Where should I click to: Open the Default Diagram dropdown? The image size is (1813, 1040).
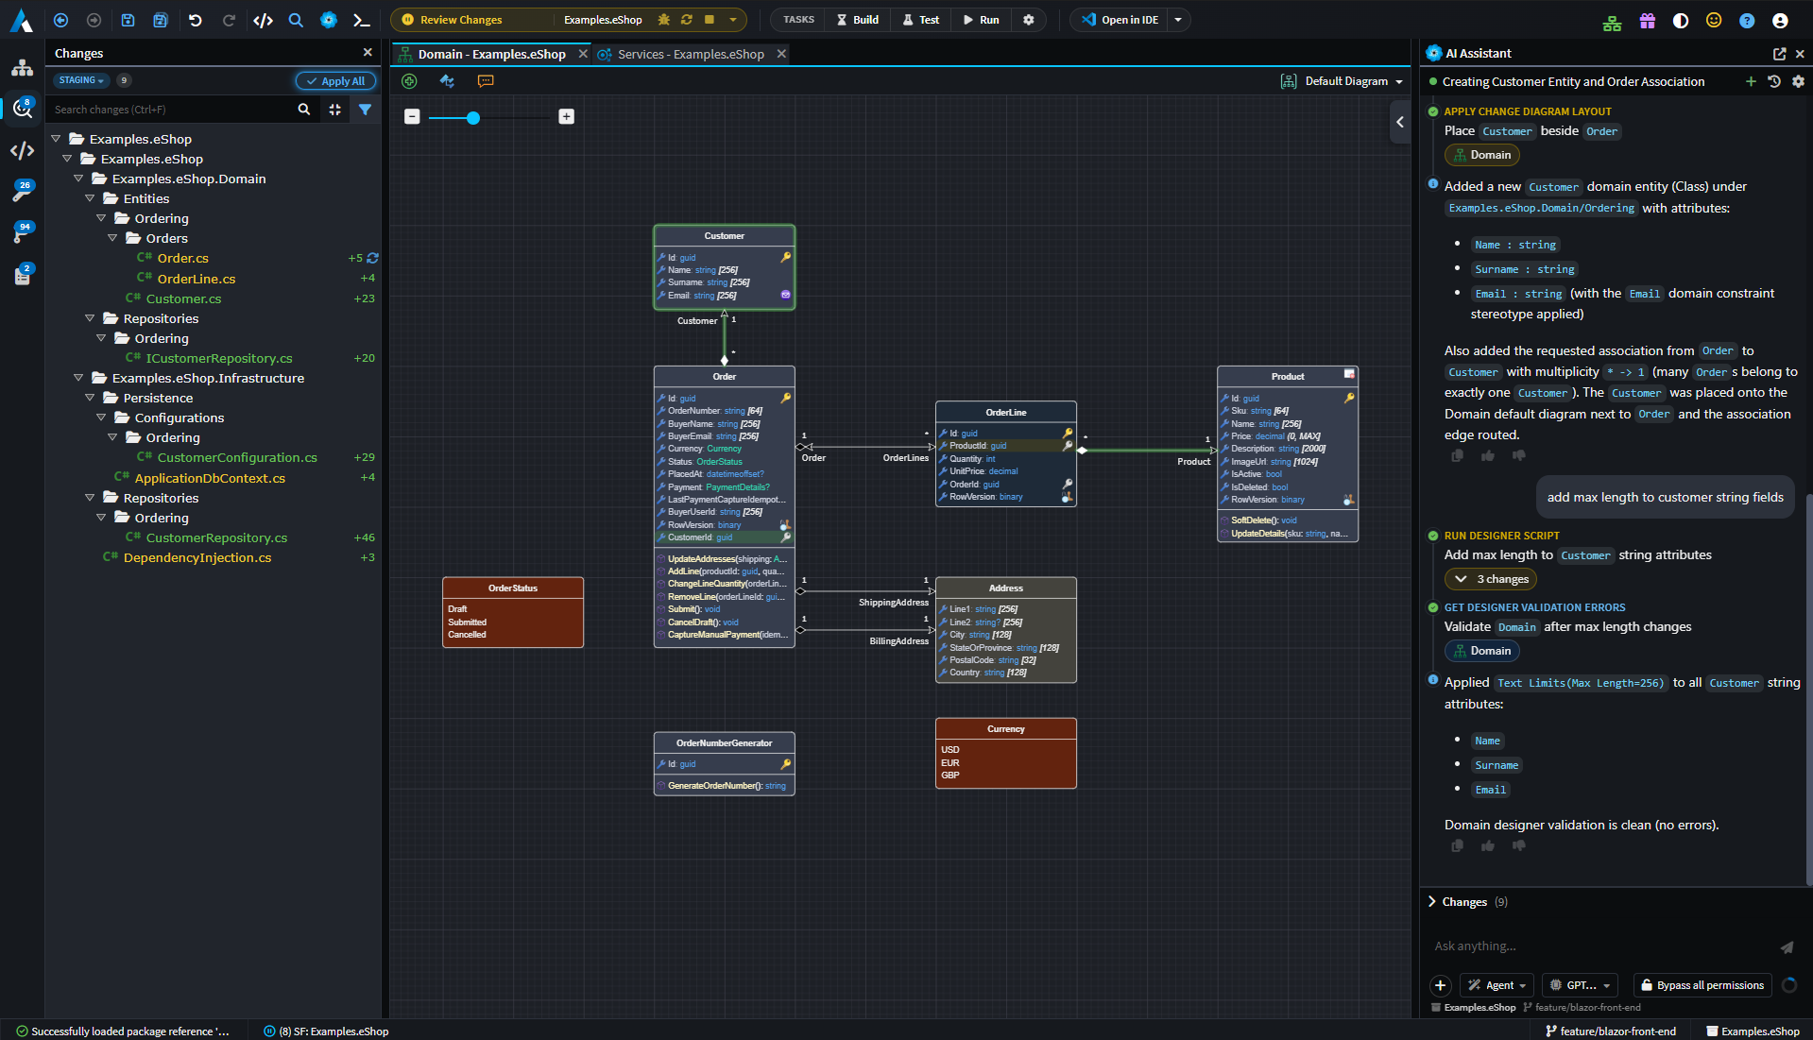[1342, 81]
